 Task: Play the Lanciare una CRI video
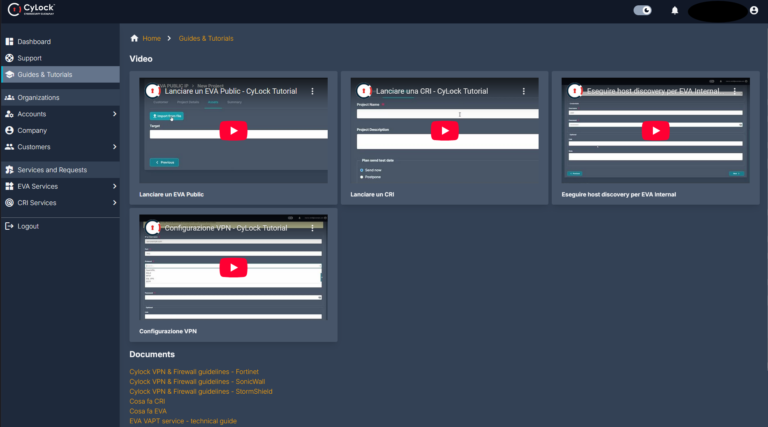pos(445,131)
